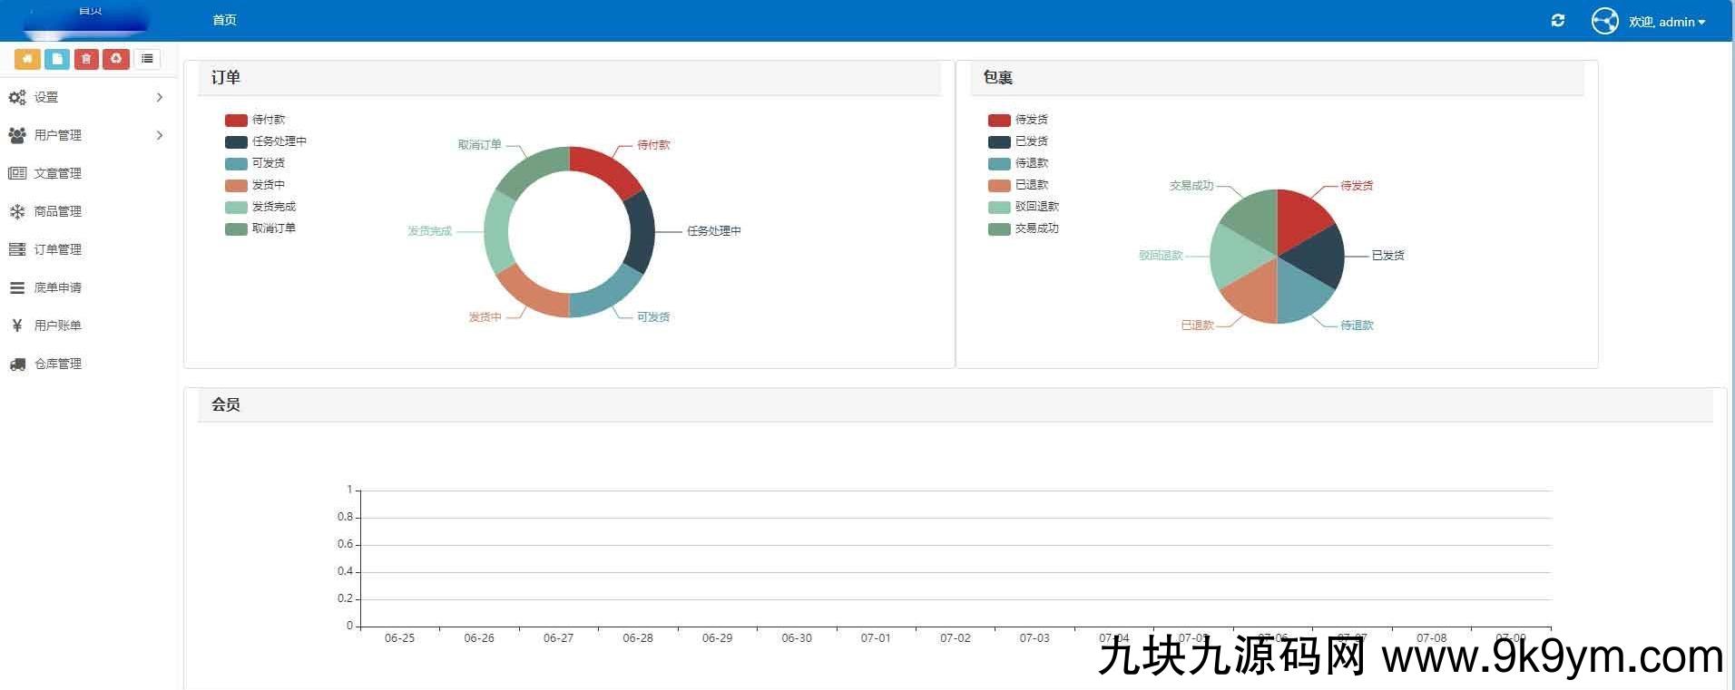Expand the 用户管理 sidebar menu

point(86,135)
